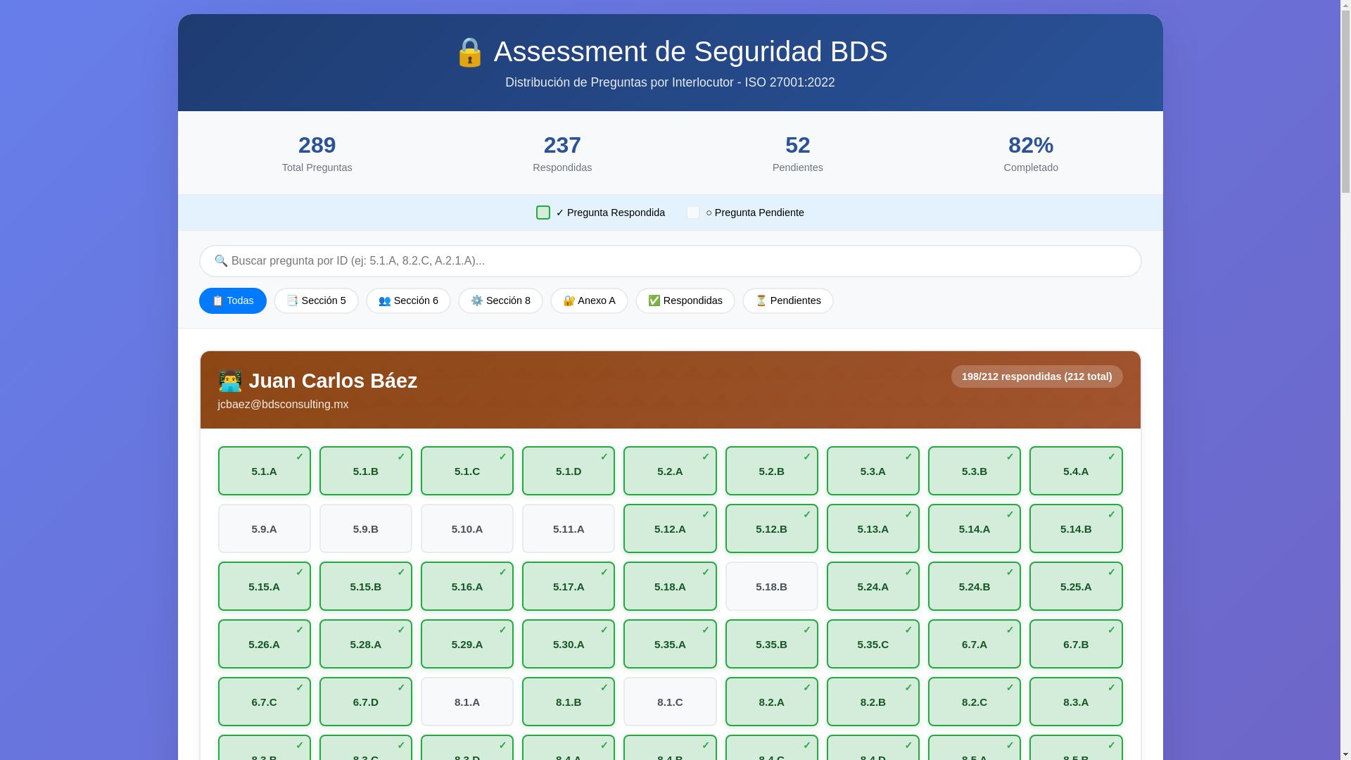Filter by Sección 8

[500, 300]
